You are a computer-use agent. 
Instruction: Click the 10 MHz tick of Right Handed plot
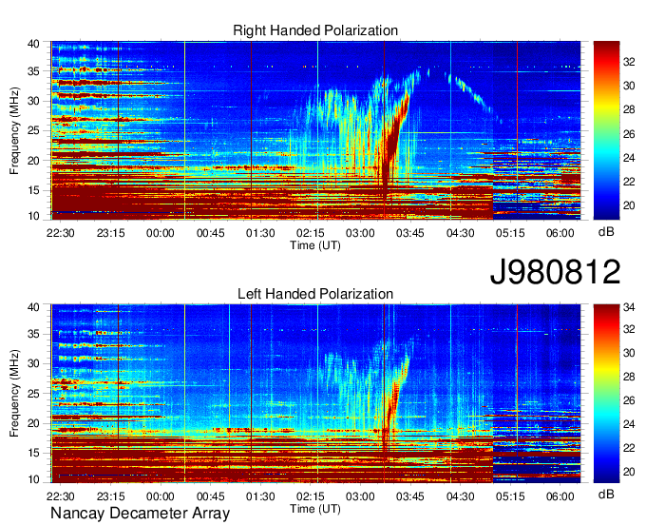(x=34, y=216)
